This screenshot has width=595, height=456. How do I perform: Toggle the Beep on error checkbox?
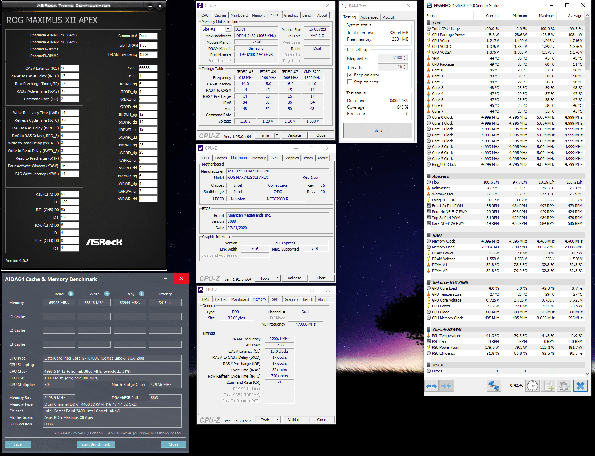point(350,75)
